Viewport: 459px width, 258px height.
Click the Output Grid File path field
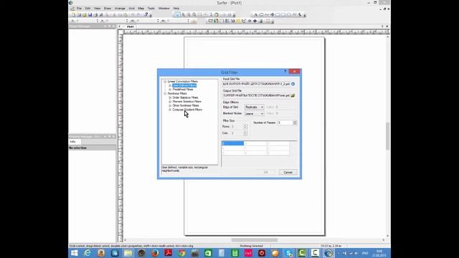(x=256, y=95)
